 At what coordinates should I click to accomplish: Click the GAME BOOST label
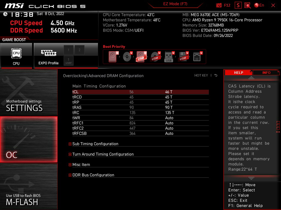coord(14,40)
